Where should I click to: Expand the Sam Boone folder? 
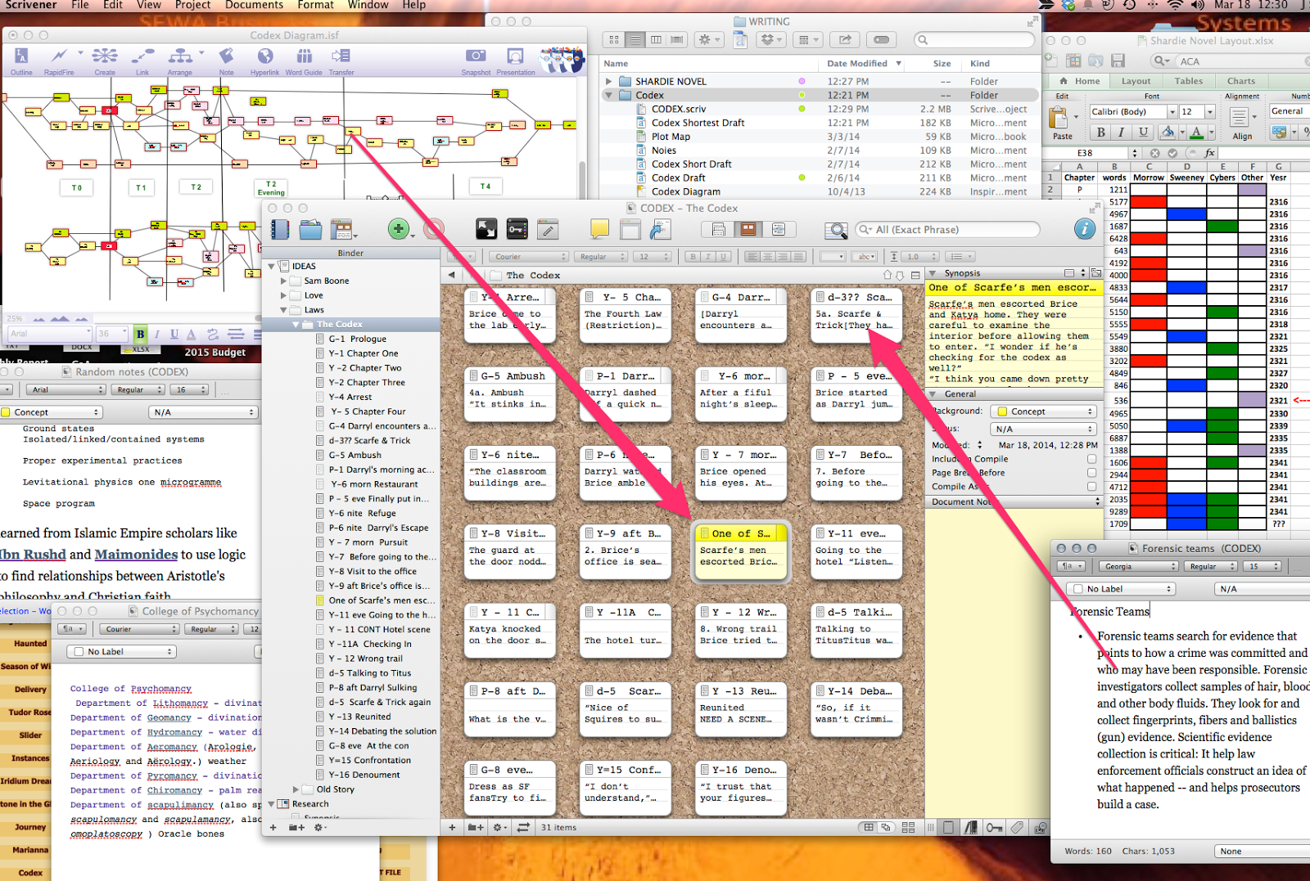click(x=284, y=281)
